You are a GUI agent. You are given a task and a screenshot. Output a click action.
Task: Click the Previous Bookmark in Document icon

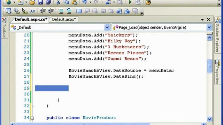pos(119,11)
